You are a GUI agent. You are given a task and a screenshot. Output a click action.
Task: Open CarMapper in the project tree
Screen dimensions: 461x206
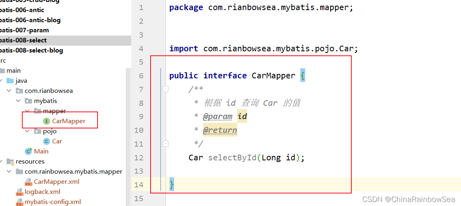click(69, 121)
